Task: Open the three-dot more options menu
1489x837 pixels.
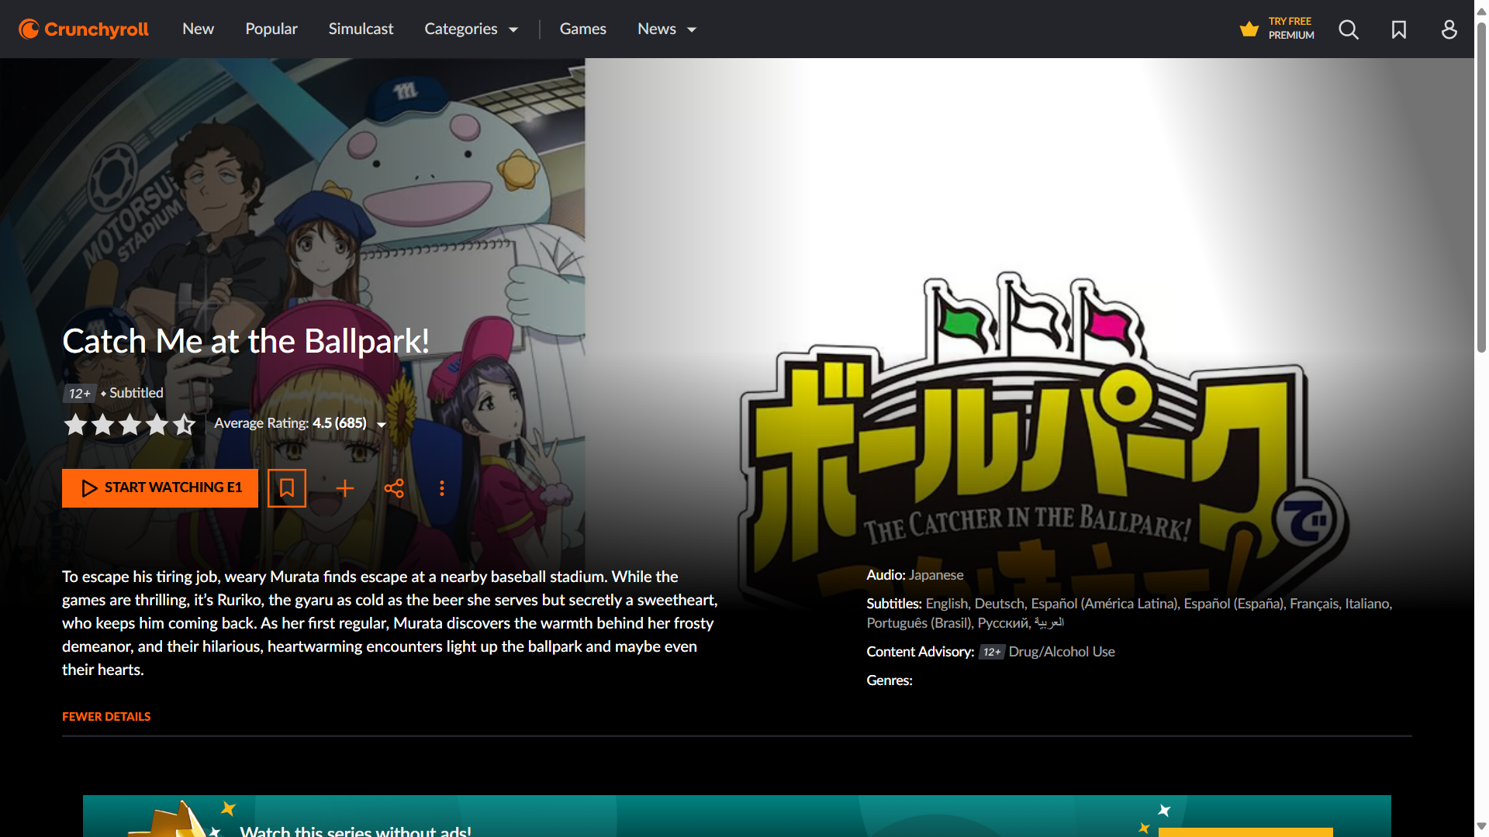Action: tap(442, 488)
